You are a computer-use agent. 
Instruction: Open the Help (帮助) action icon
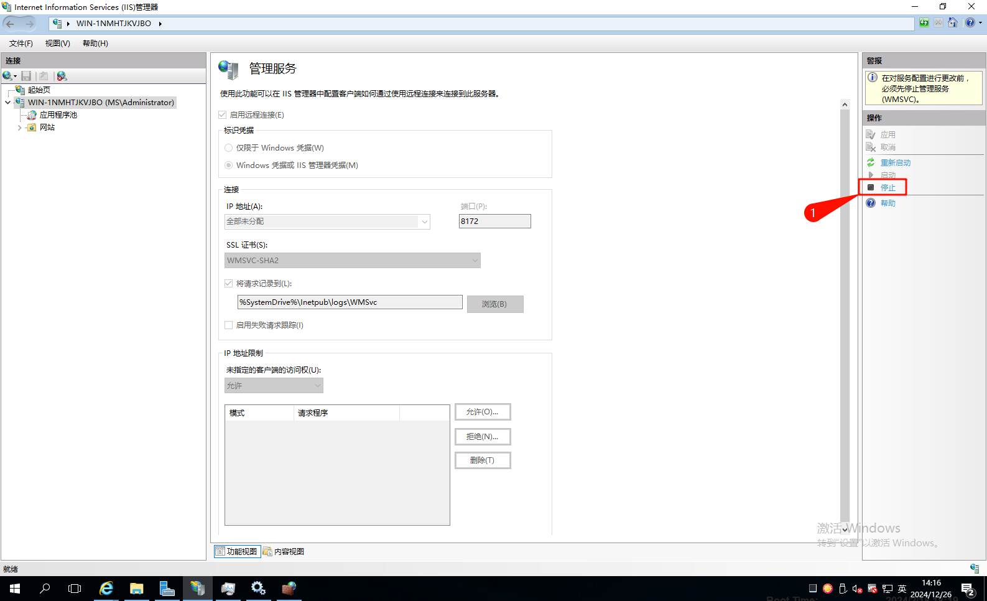click(x=871, y=203)
